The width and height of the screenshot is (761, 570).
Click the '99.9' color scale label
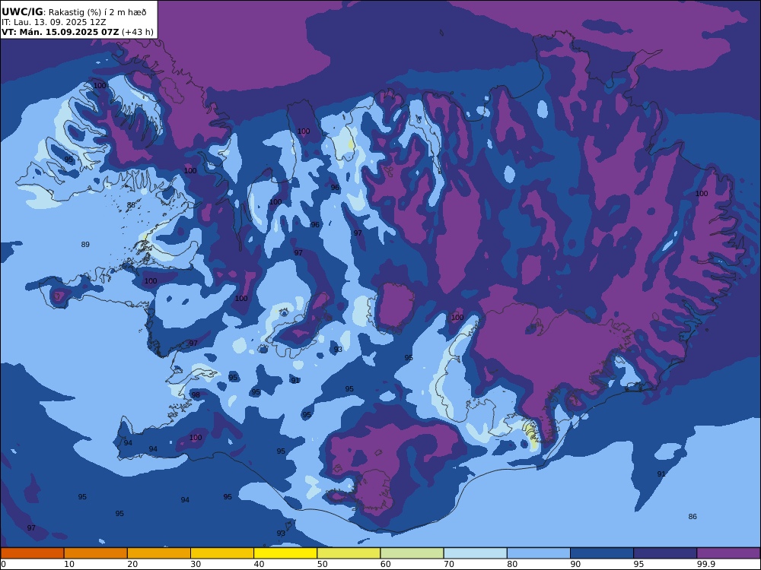(706, 564)
